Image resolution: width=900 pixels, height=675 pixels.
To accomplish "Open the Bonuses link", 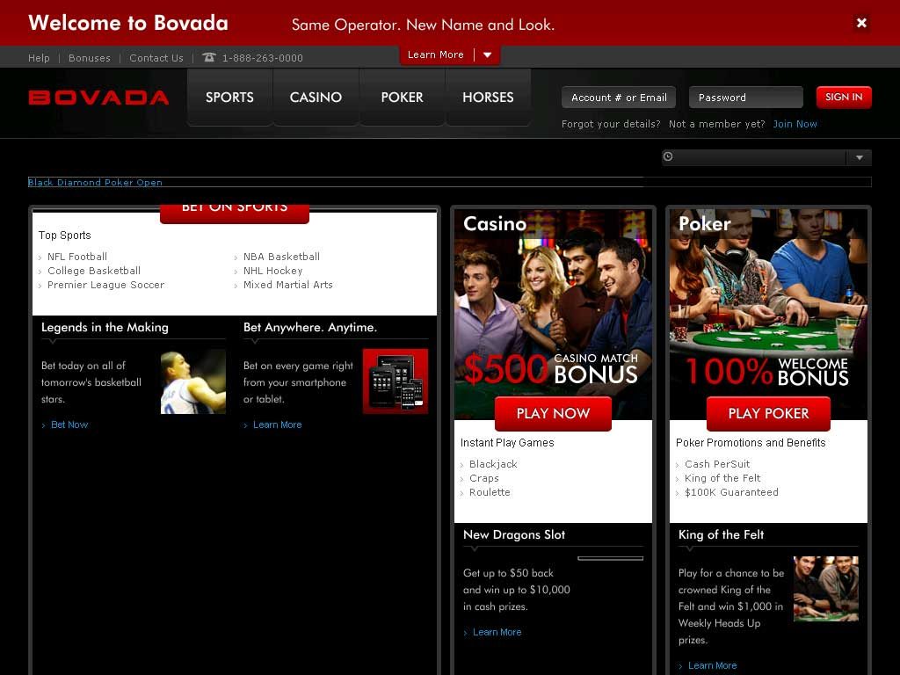I will coord(90,58).
